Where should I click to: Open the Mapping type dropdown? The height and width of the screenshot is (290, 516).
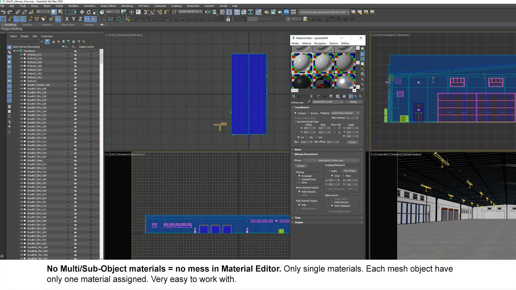point(358,113)
